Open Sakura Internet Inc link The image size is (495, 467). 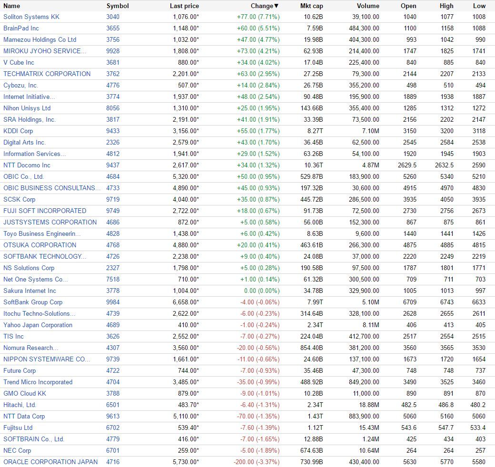[x=30, y=291]
